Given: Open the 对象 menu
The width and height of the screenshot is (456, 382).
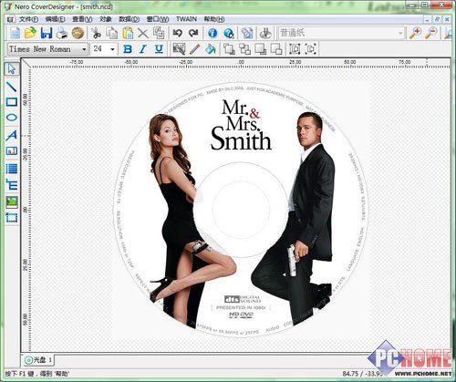Looking at the screenshot, I should (x=106, y=19).
